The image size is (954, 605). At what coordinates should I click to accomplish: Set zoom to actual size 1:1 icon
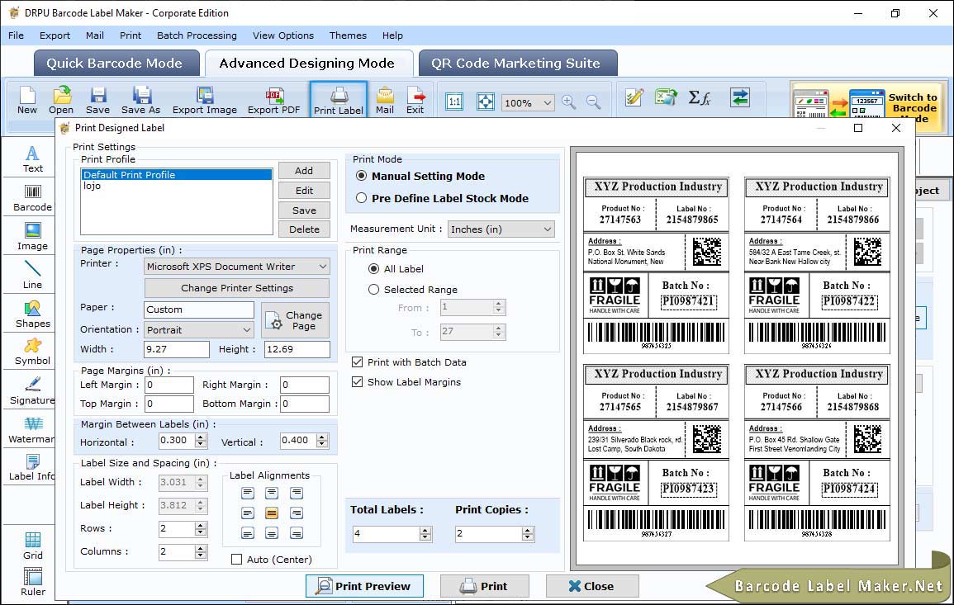(454, 102)
